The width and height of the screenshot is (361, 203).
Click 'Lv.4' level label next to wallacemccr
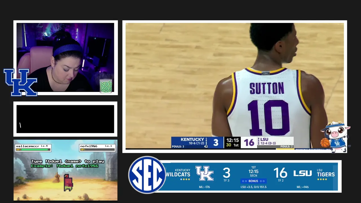(44, 146)
